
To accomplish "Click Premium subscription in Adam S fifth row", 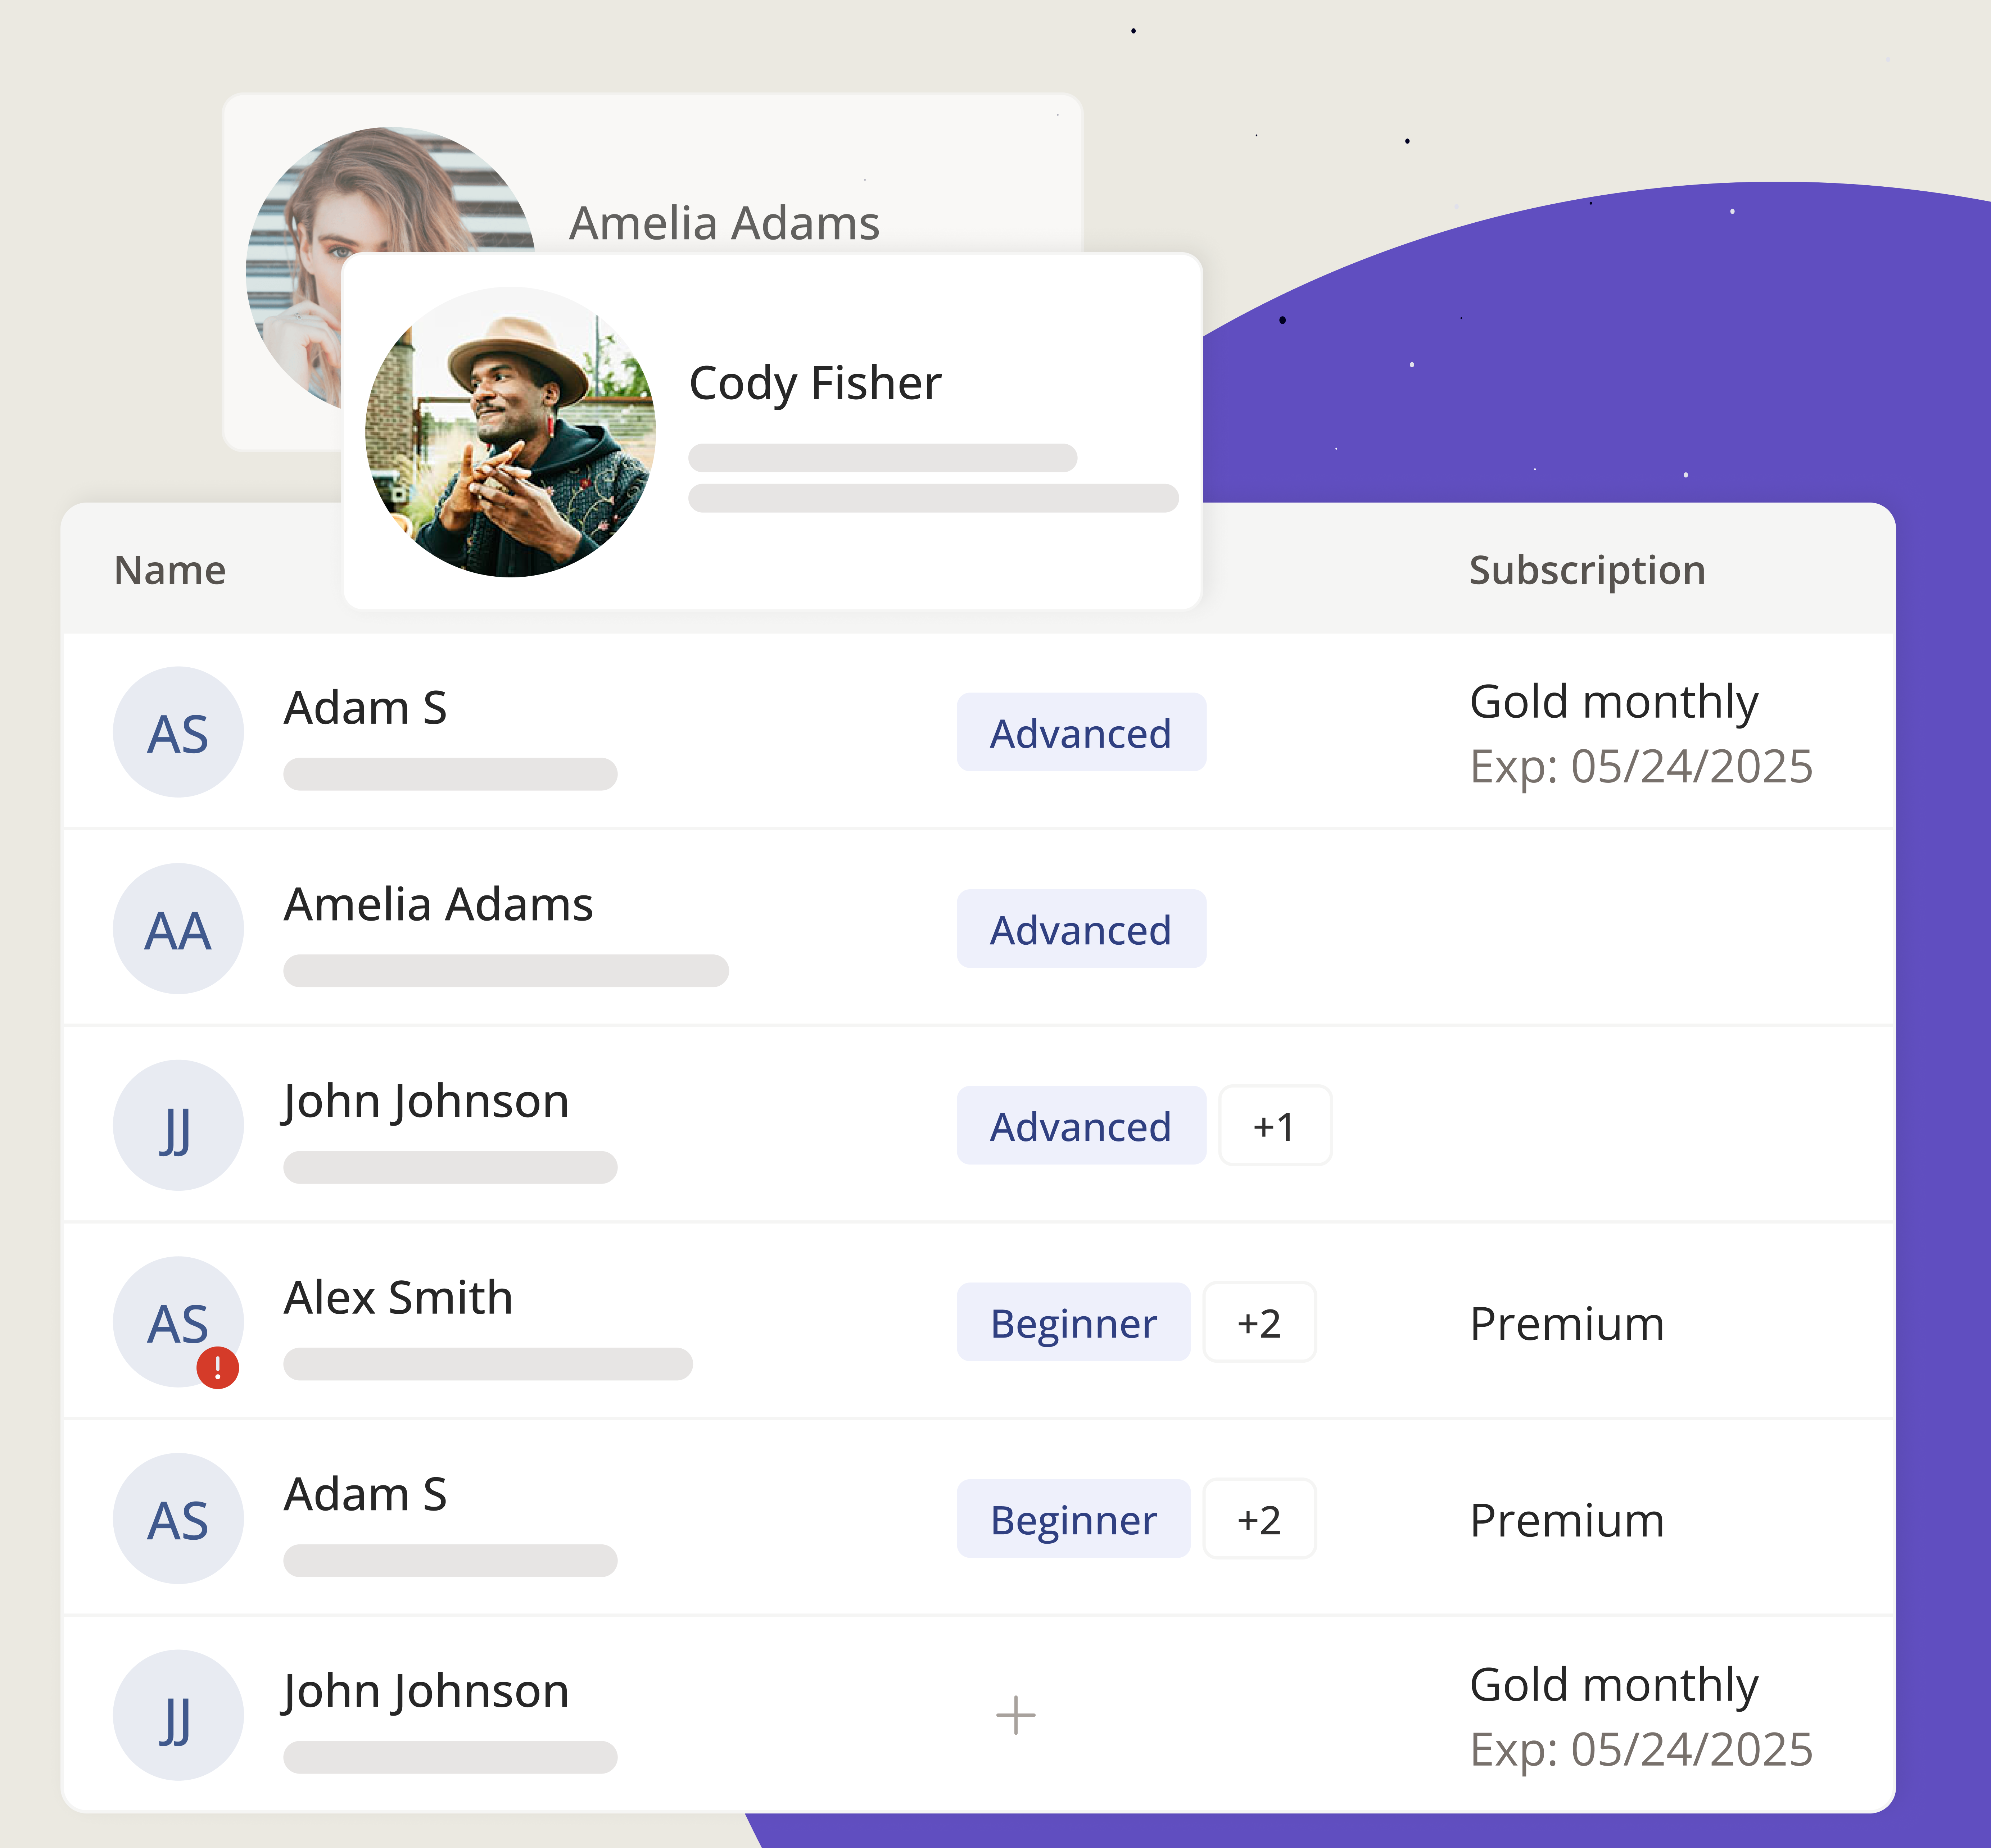I will tap(1567, 1520).
